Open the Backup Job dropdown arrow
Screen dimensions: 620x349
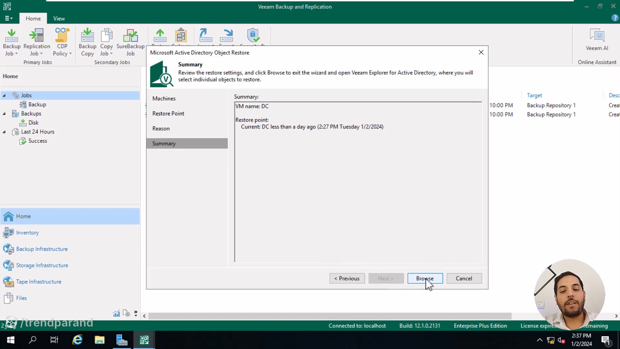(x=16, y=54)
